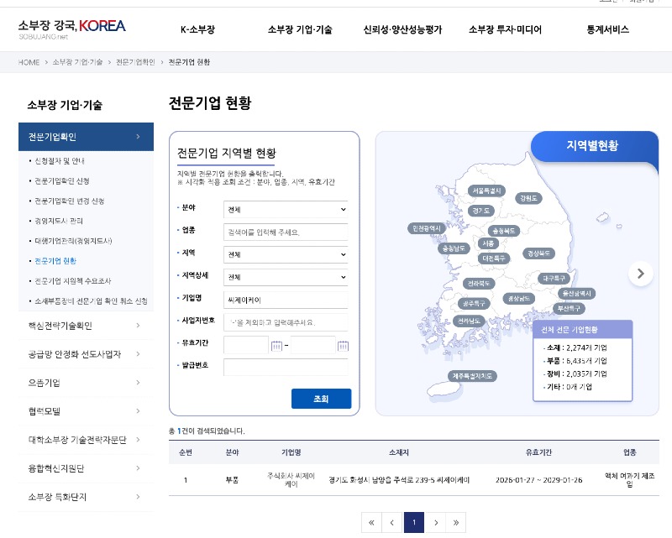The height and width of the screenshot is (538, 672).
Task: Open the start date calendar picker
Action: tap(276, 346)
